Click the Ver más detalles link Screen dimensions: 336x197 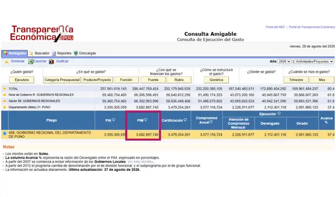click(140, 162)
